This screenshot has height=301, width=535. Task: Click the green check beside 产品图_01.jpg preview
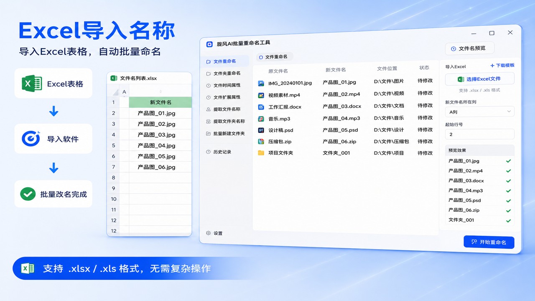click(x=508, y=161)
